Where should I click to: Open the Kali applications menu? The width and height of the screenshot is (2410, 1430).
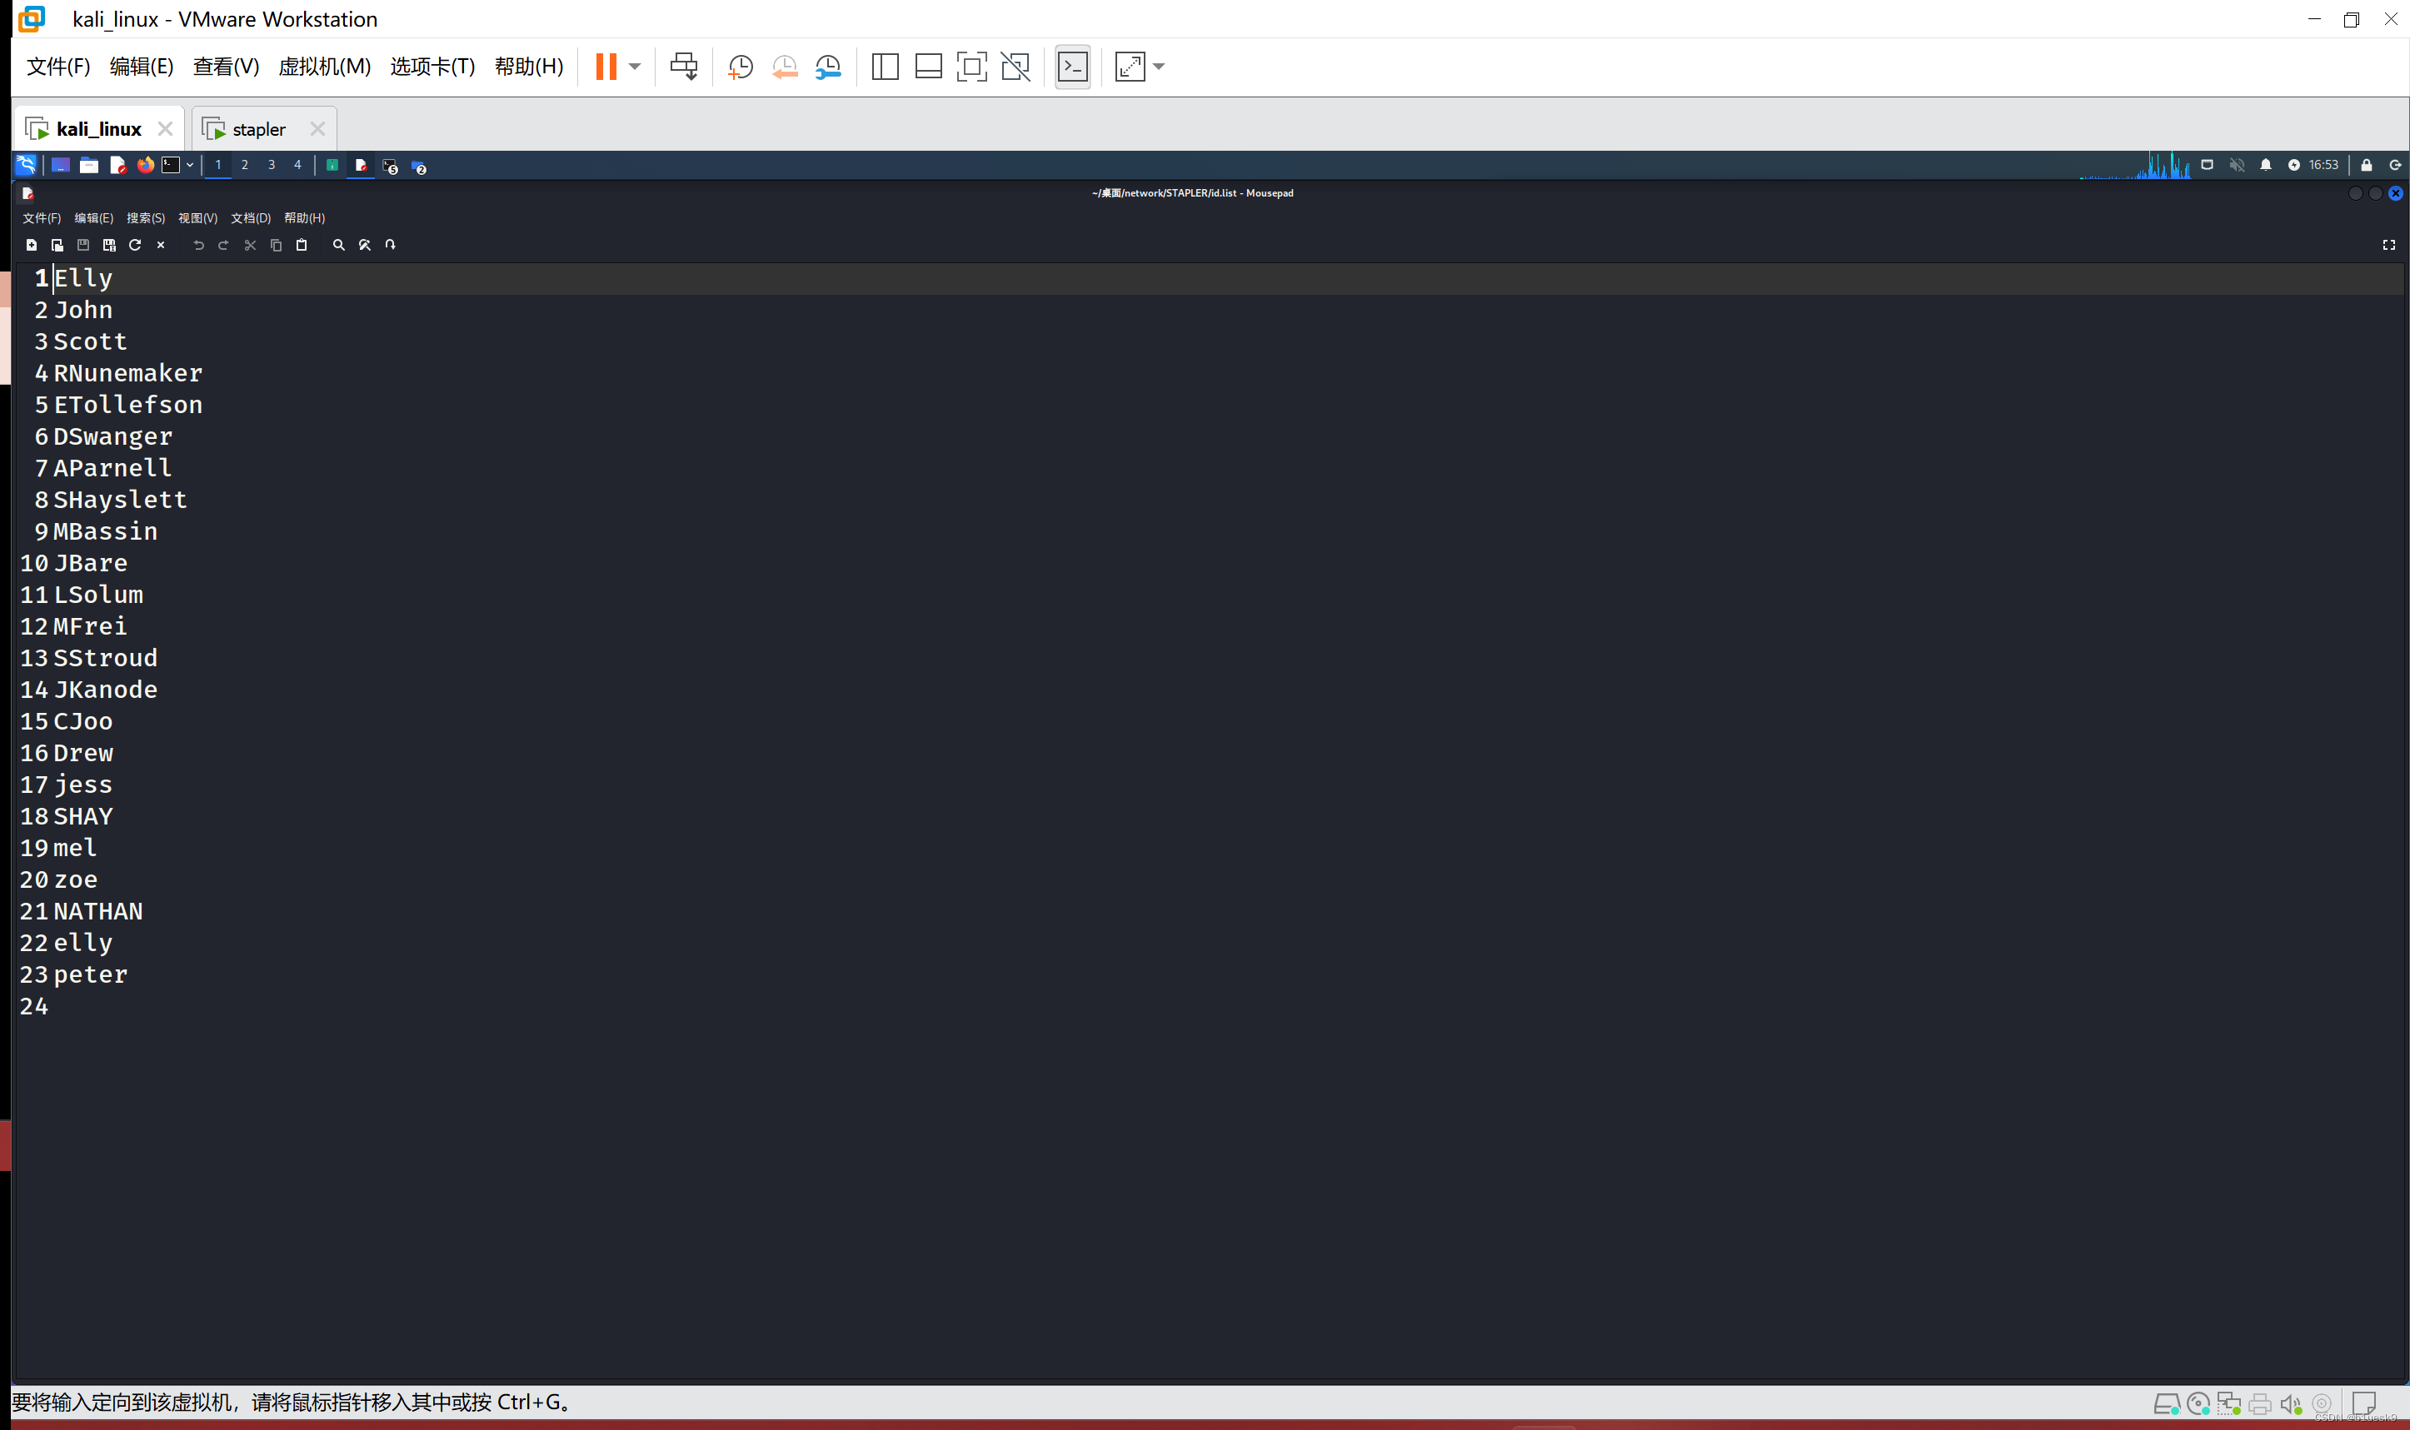25,165
